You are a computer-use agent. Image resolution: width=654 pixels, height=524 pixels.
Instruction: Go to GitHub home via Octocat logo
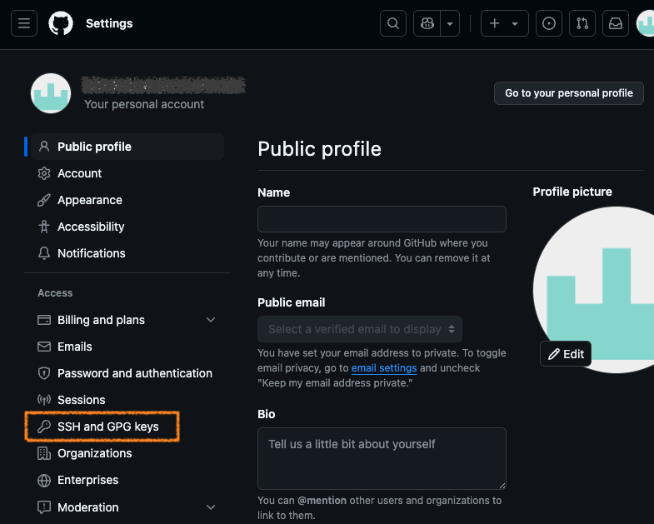coord(61,23)
